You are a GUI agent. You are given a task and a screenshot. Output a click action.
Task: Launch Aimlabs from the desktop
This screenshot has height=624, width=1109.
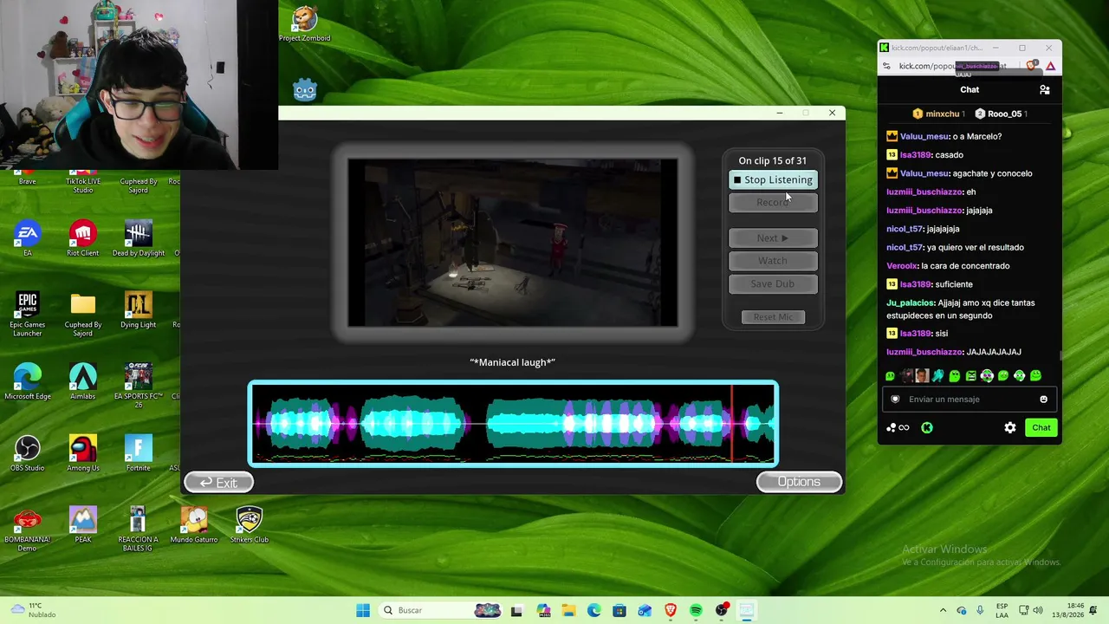tap(83, 382)
